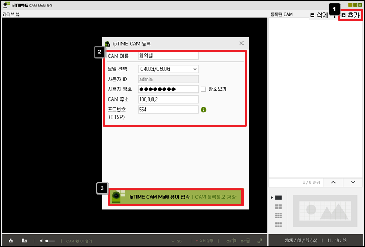Image resolution: width=365 pixels, height=247 pixels.
Task: Mute the speaker volume icon
Action: click(x=41, y=241)
